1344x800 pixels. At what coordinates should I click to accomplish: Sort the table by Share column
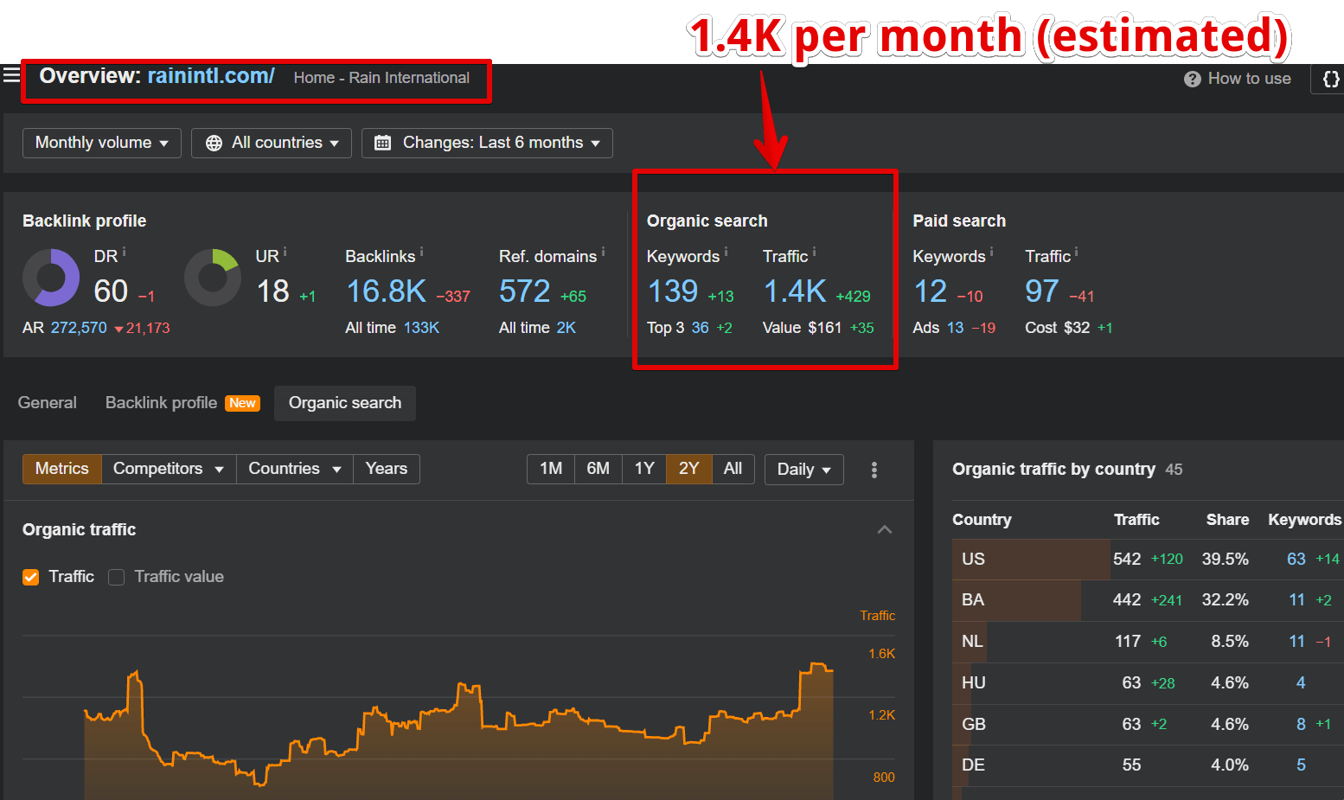(1227, 520)
